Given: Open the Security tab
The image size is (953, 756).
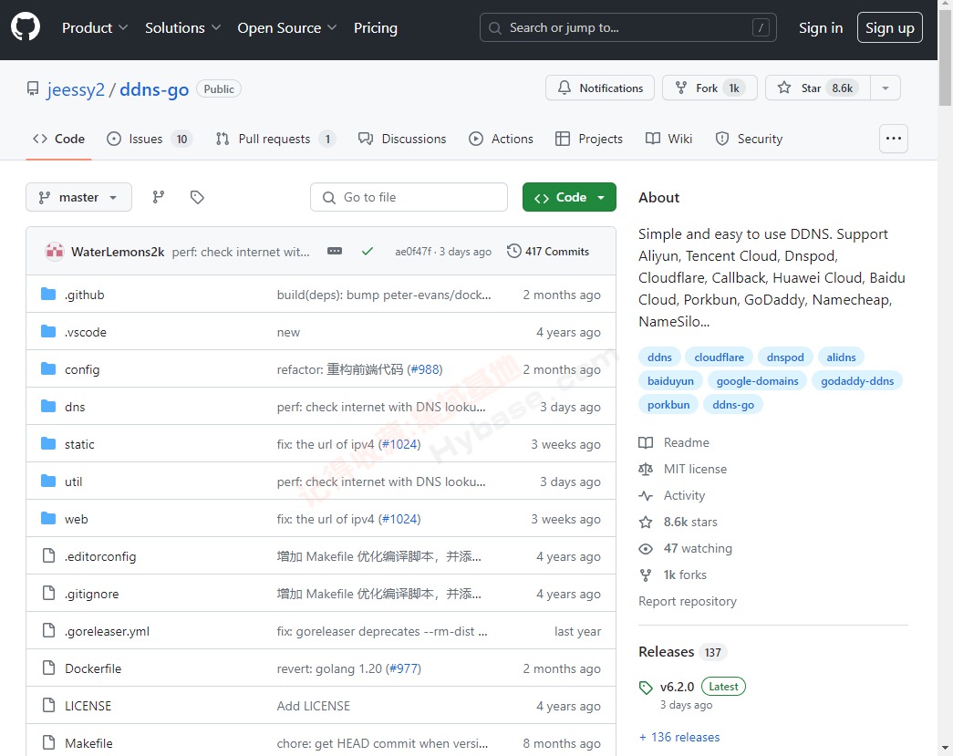Looking at the screenshot, I should pos(749,139).
